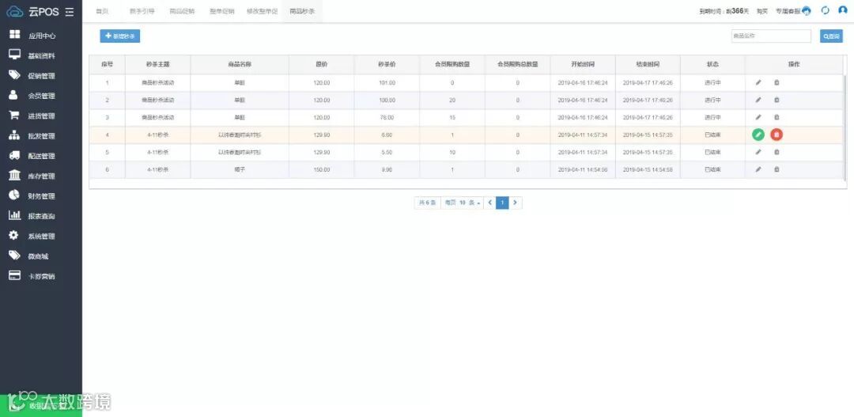Delete row 6 (150.00) with trash icon
The image size is (854, 417).
click(x=777, y=169)
